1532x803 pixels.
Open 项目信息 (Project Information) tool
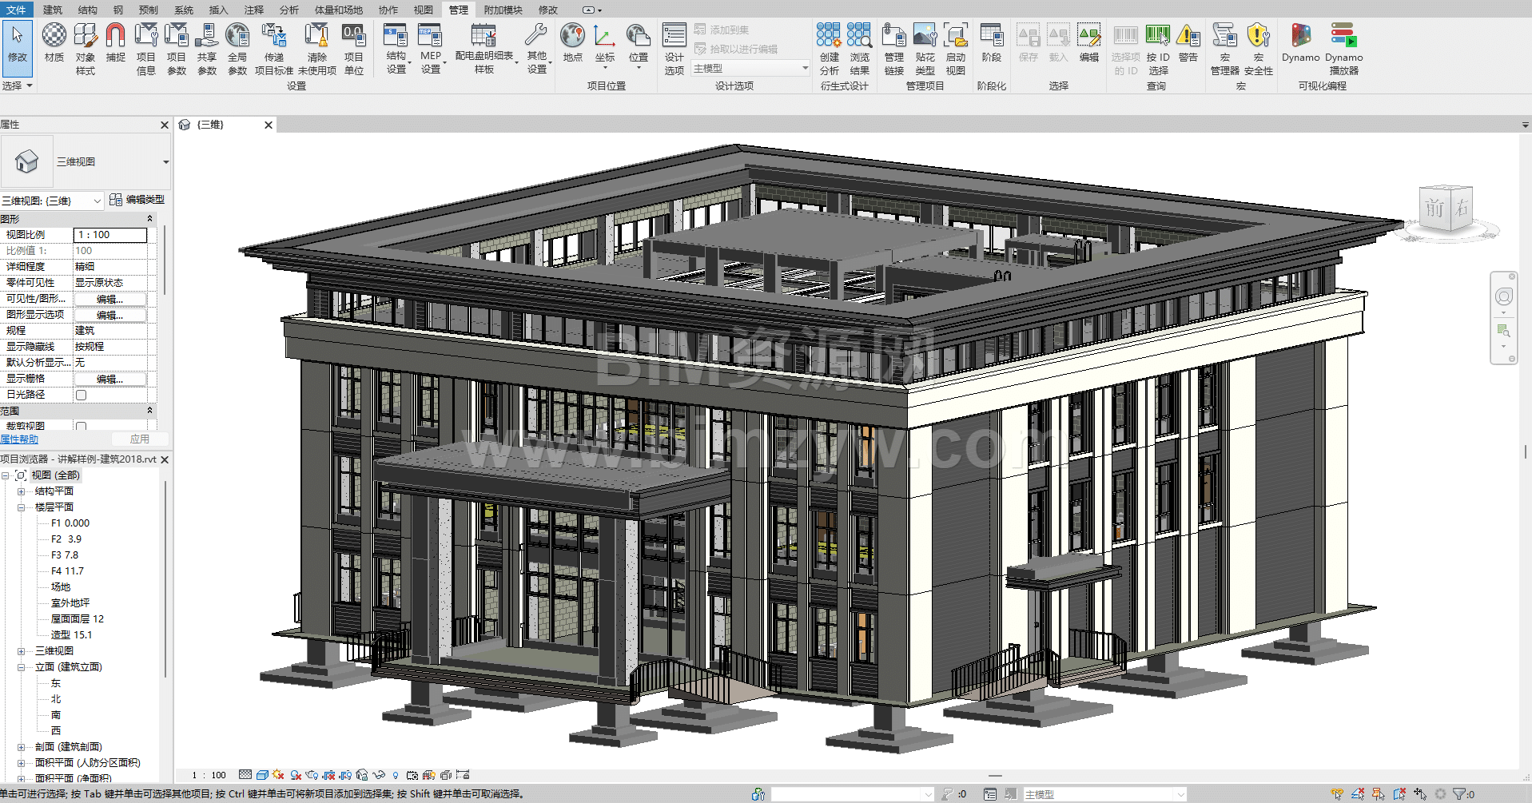[146, 37]
